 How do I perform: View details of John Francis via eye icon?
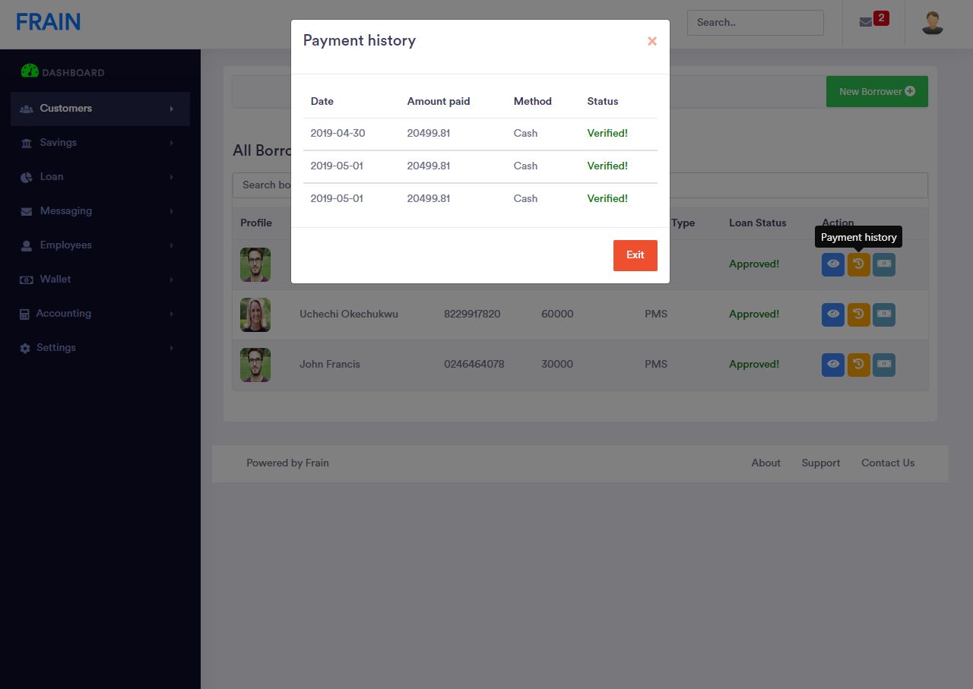832,365
